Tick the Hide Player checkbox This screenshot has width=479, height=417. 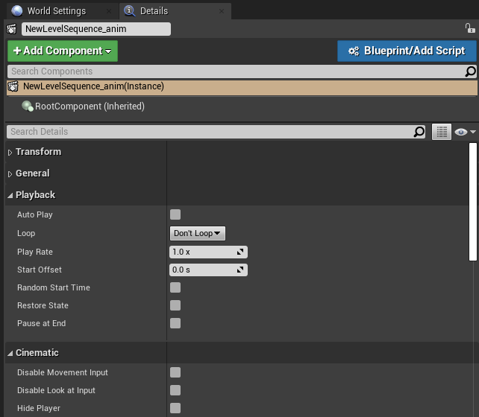tap(175, 408)
